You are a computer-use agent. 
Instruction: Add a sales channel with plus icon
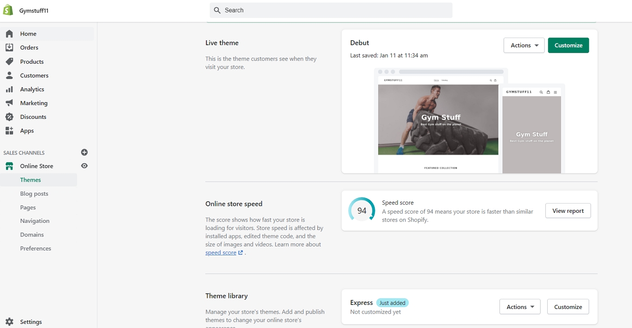click(x=84, y=152)
